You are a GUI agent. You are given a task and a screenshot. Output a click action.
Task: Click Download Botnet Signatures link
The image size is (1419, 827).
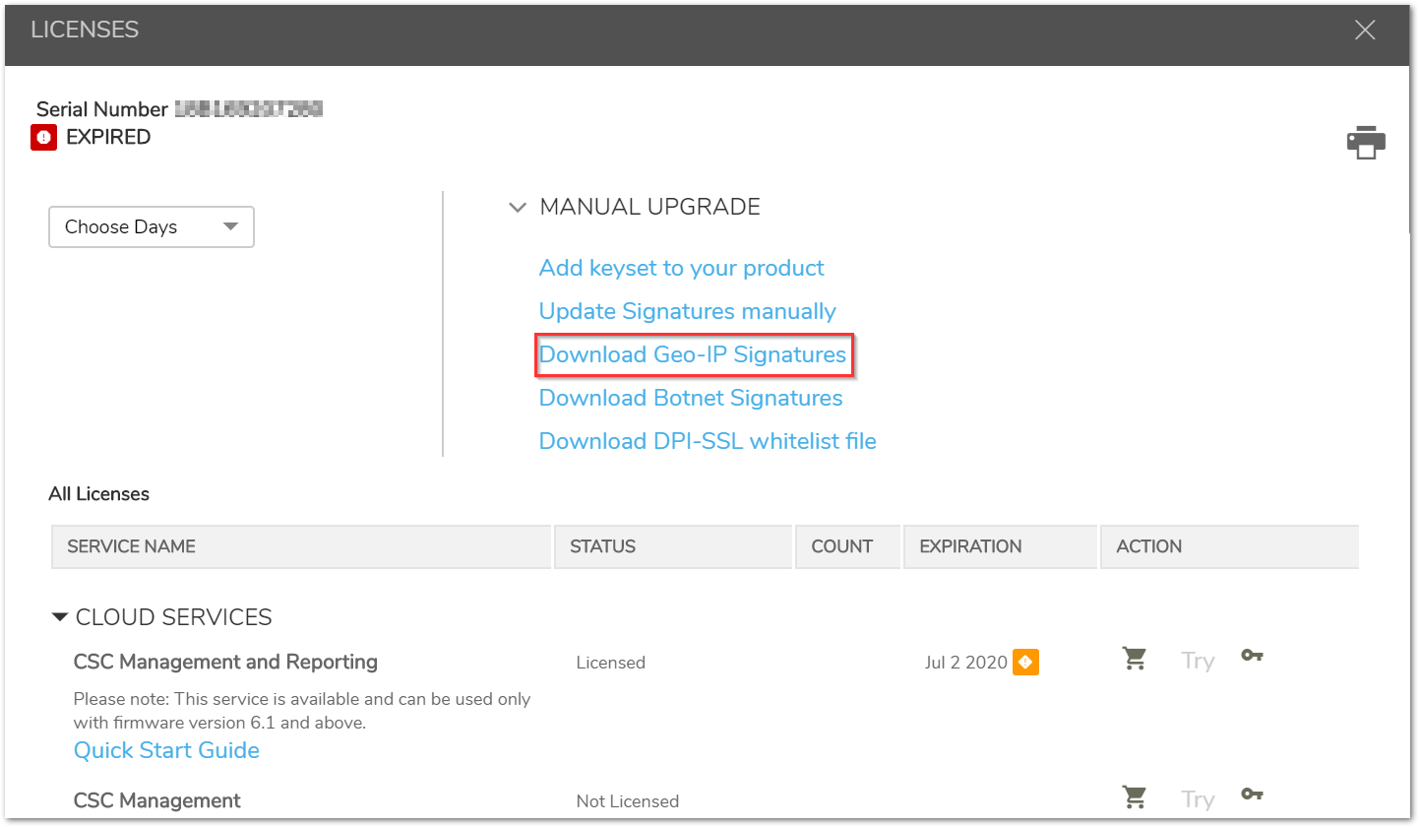691,398
